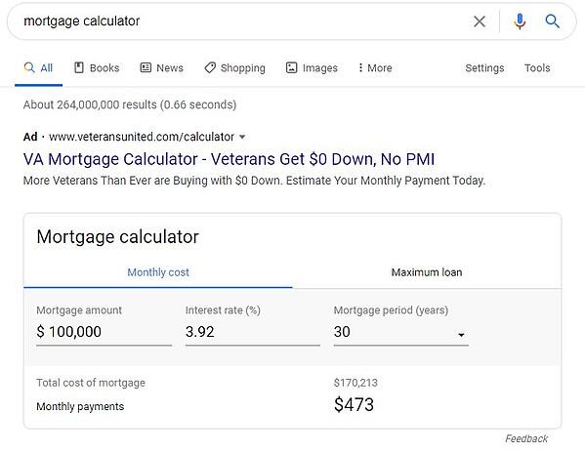585x453 pixels.
Task: Open search Settings
Action: 484,68
